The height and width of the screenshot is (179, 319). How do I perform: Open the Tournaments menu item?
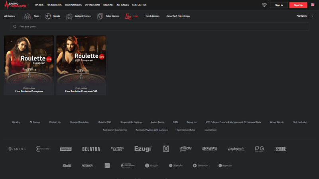click(73, 5)
